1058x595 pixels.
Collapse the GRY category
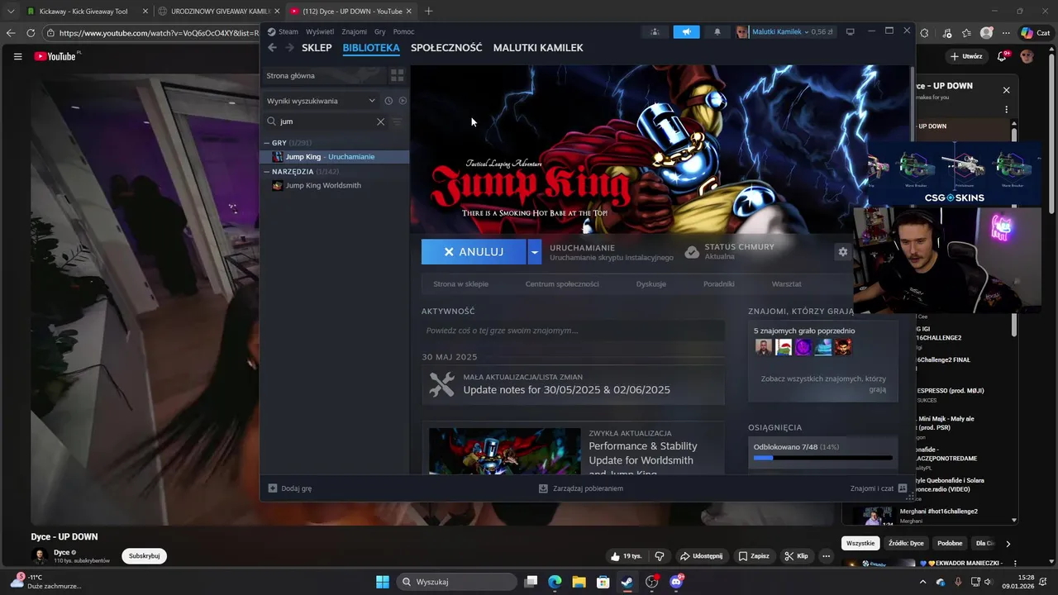click(267, 143)
